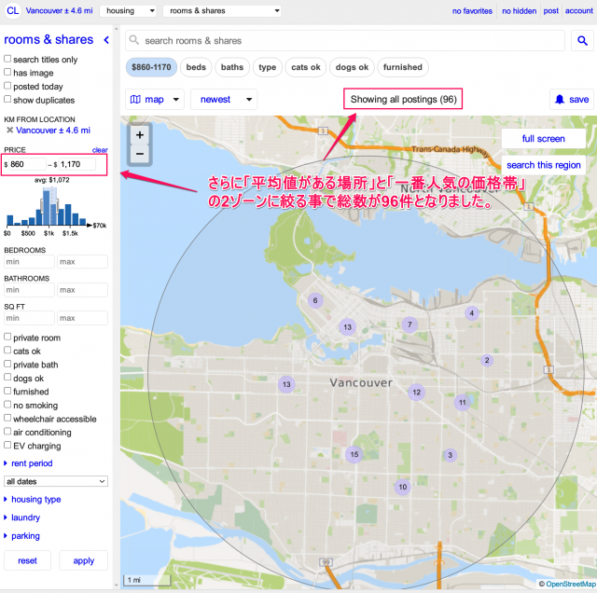Select the dogs ok filter chip
The height and width of the screenshot is (593, 597).
click(352, 67)
